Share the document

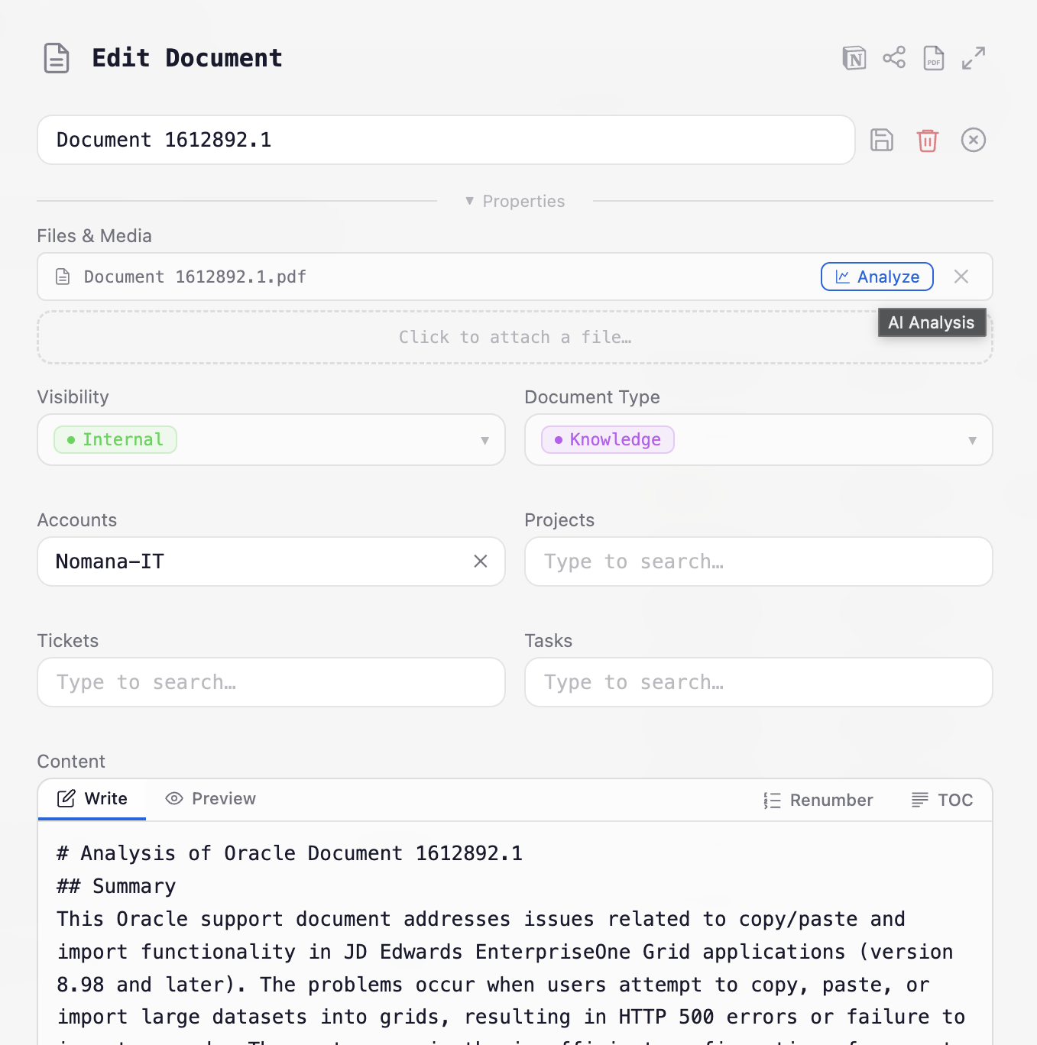[x=894, y=57]
